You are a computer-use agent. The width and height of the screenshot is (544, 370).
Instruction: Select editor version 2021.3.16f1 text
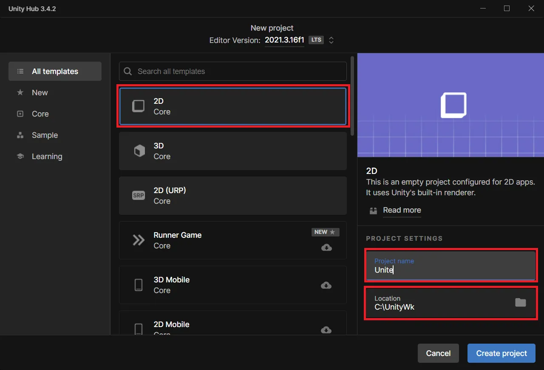pyautogui.click(x=284, y=40)
